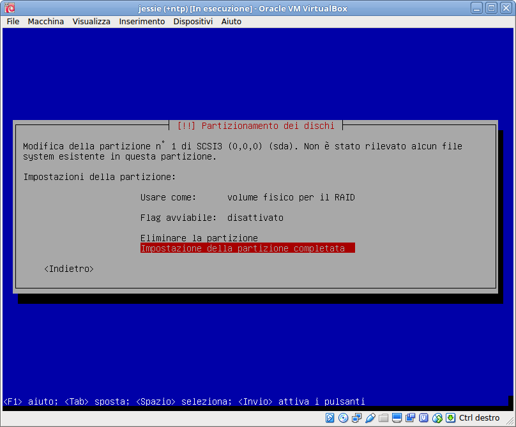Screen dimensions: 516x427
Task: Click the display status icon
Action: click(397, 418)
